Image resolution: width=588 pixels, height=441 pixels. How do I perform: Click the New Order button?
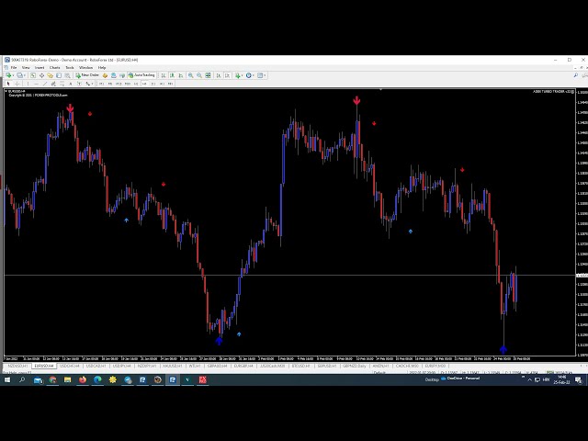(89, 75)
